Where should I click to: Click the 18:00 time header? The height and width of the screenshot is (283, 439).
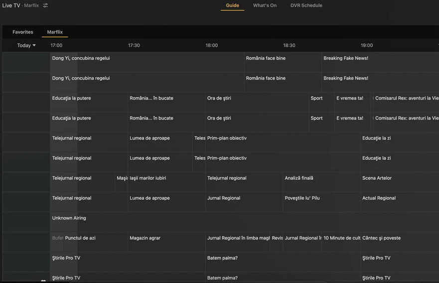coord(211,45)
